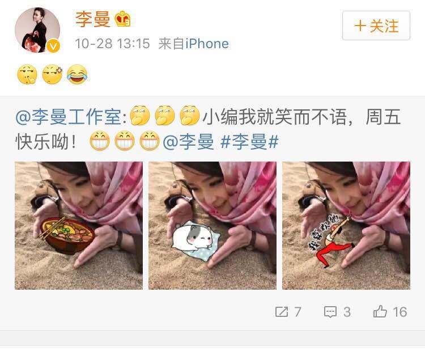View the photo with red-pants figure sticker
This screenshot has height=360, width=425.
pos(346,226)
